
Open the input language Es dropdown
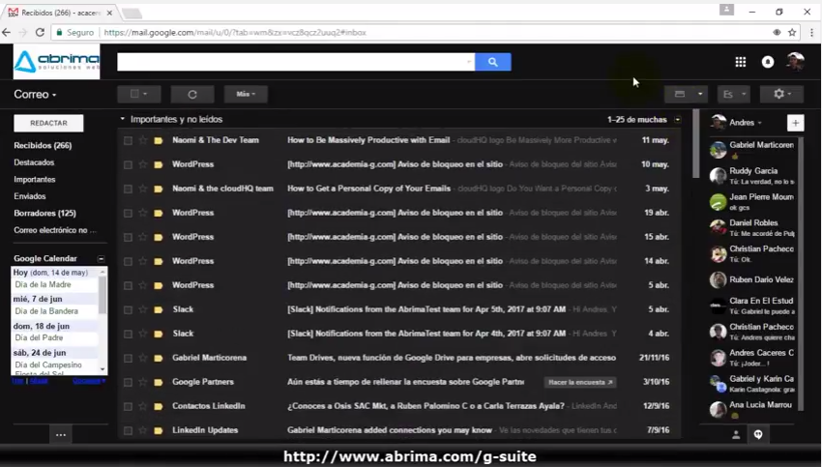pos(733,94)
